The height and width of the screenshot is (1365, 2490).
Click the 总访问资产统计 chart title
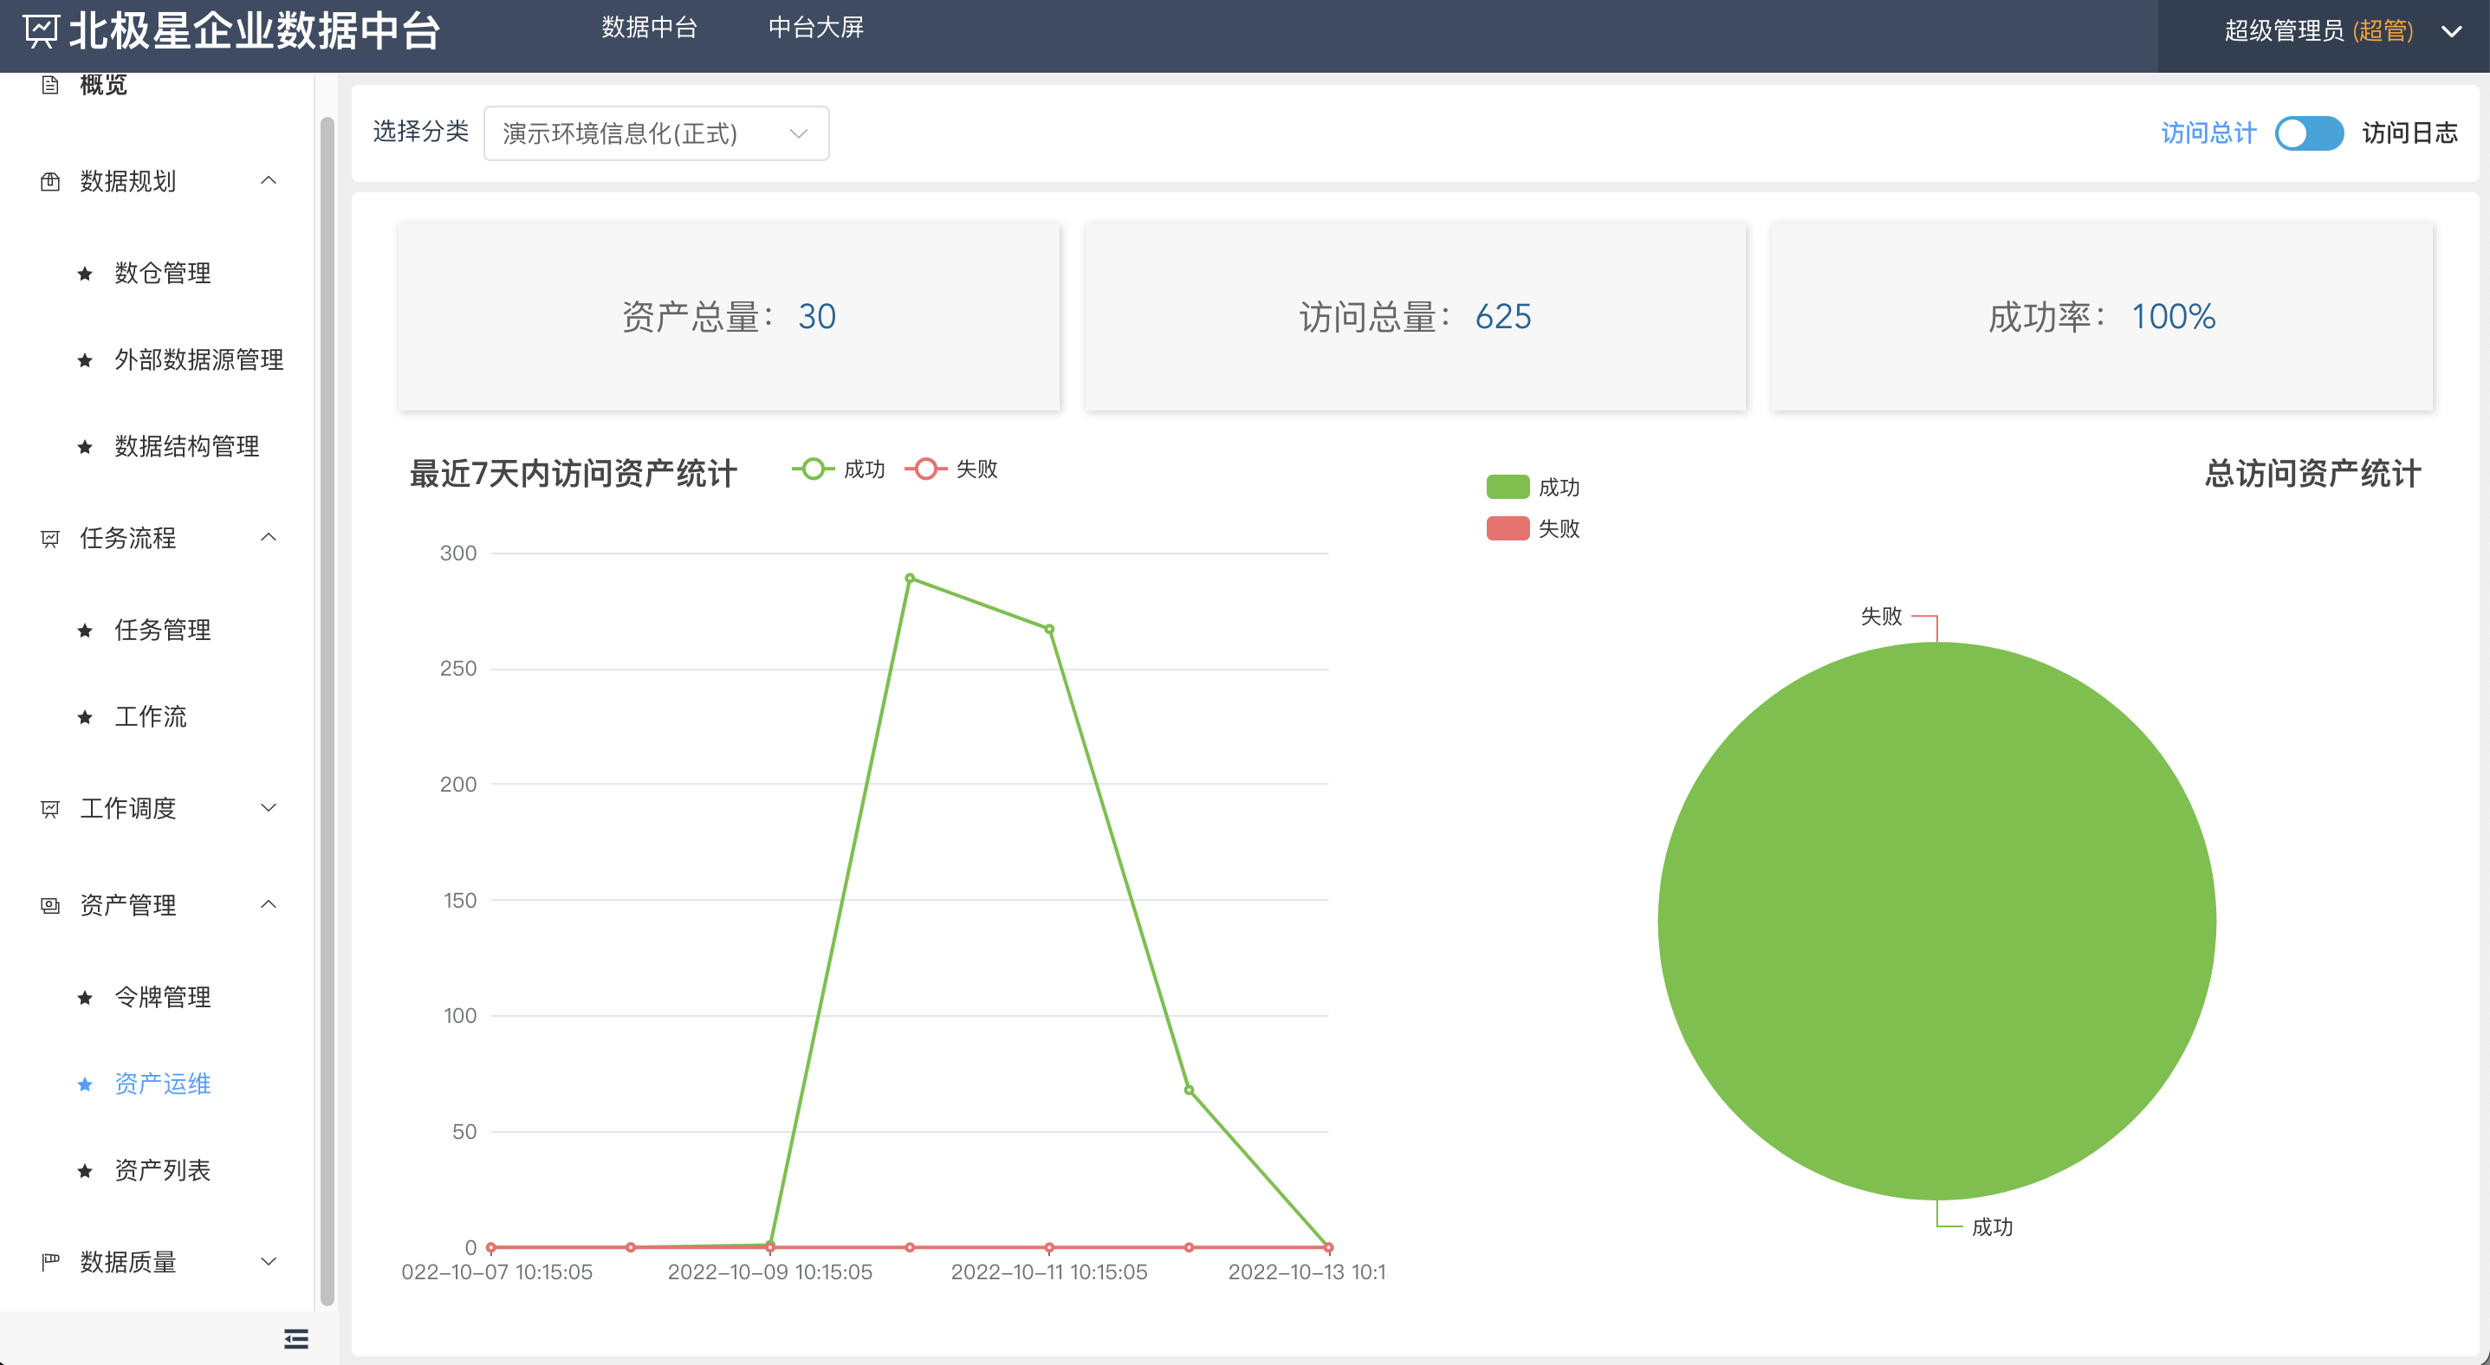pos(2312,474)
